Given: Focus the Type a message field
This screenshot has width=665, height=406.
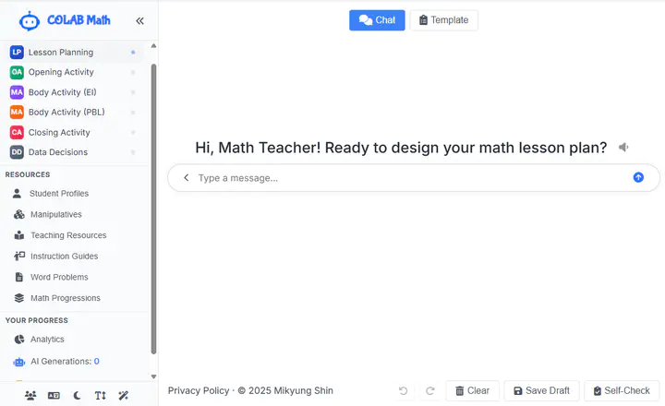Looking at the screenshot, I should [406, 177].
